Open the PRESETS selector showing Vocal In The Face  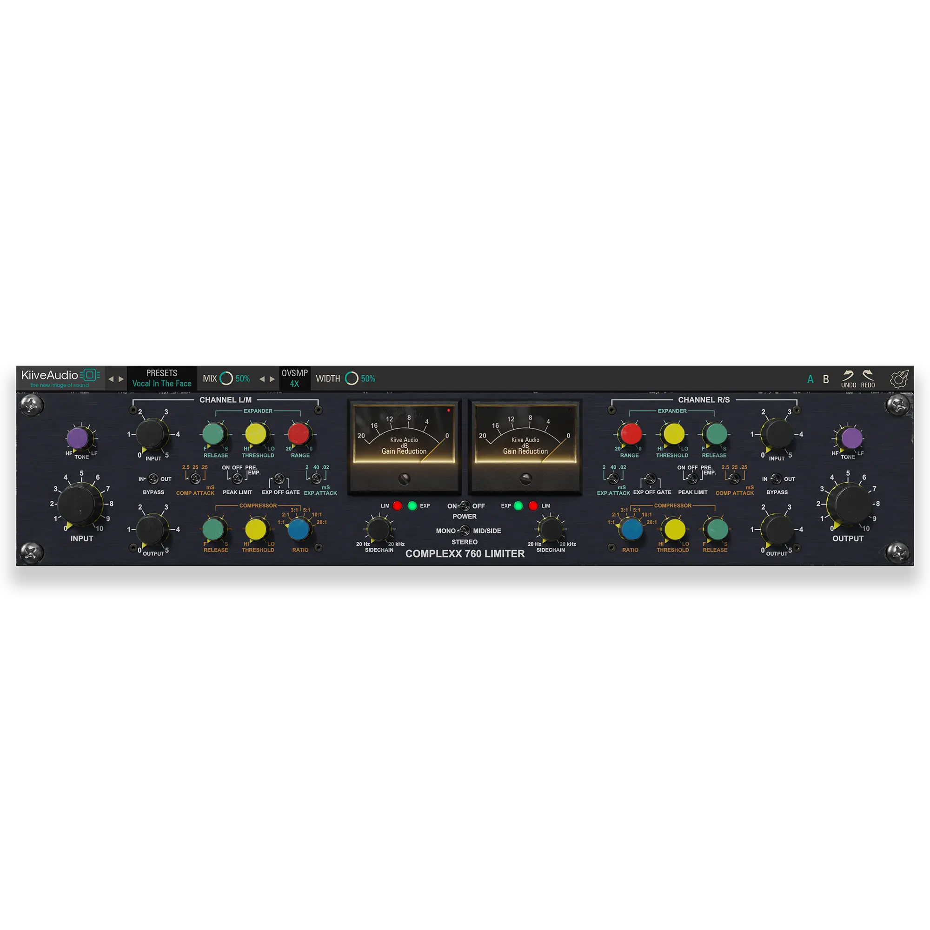[x=162, y=379]
